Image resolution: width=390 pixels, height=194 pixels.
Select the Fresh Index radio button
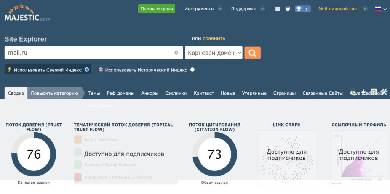point(87,69)
